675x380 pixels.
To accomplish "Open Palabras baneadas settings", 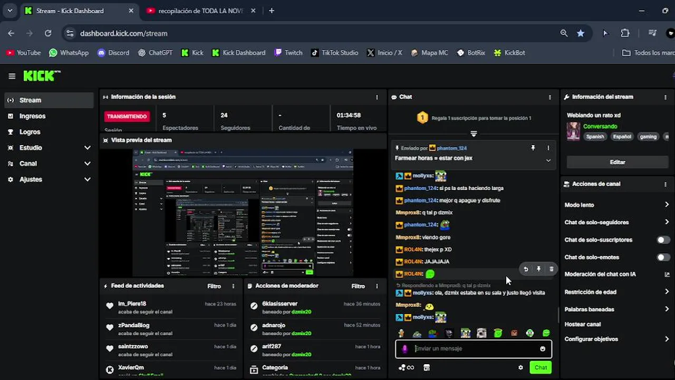I will point(616,309).
